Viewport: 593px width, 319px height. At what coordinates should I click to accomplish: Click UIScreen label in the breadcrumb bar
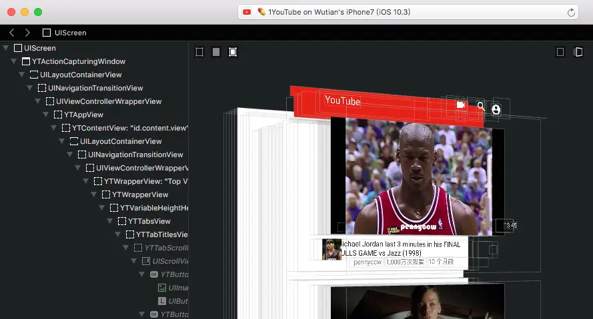tap(70, 33)
